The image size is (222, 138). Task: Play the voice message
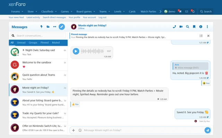tap(76, 51)
